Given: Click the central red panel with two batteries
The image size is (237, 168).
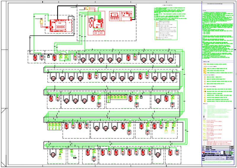Looking at the screenshot, I should tap(97, 23).
